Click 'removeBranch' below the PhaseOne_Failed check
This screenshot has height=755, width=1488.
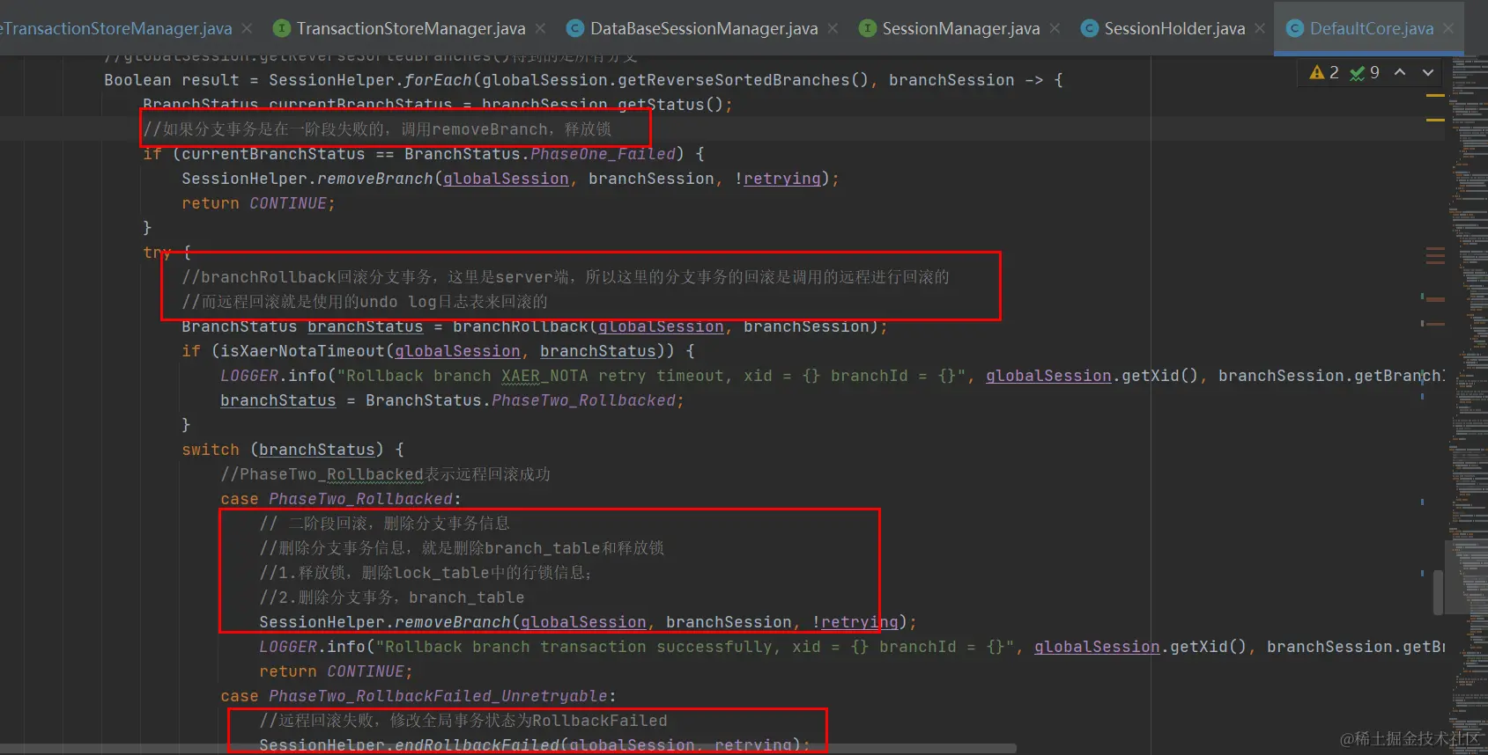(375, 179)
